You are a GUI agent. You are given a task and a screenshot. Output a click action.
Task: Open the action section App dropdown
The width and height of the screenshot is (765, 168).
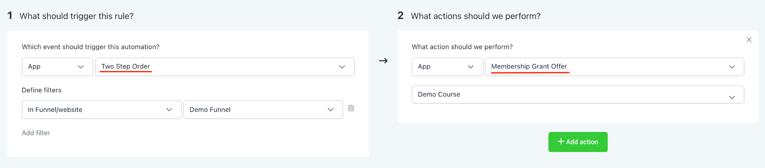coord(447,67)
